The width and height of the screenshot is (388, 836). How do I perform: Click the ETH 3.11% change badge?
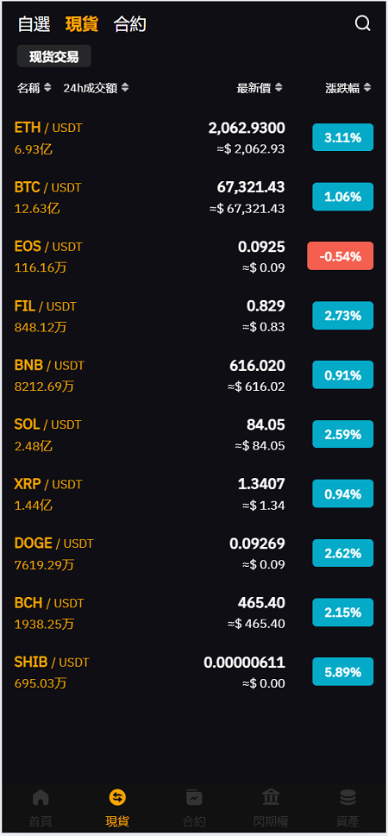tap(342, 137)
